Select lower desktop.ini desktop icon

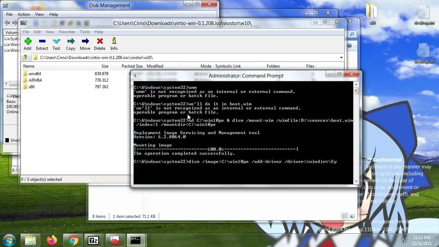(424, 54)
